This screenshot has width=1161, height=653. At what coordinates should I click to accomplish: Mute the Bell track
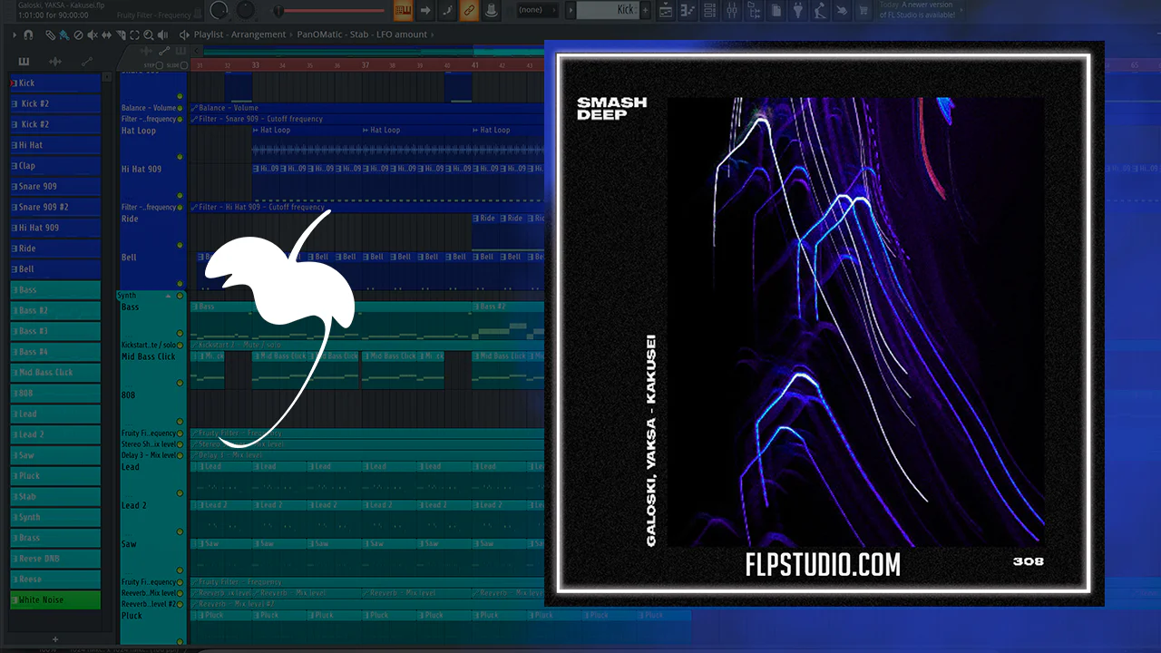tap(180, 284)
